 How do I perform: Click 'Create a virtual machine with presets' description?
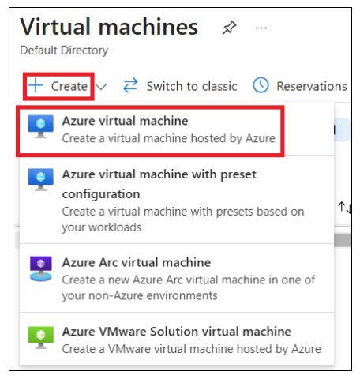point(183,220)
